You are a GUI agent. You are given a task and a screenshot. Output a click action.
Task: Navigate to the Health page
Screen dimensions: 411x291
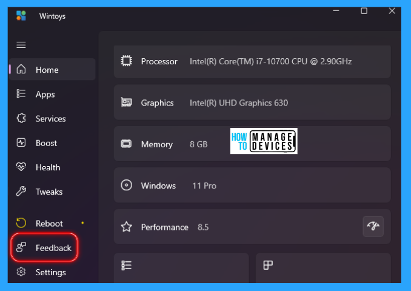pos(52,167)
